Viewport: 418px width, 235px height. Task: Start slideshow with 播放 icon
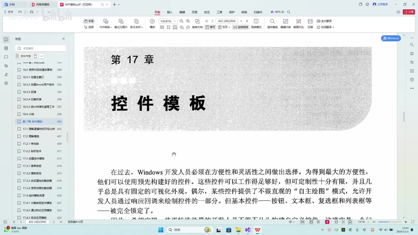point(152,21)
